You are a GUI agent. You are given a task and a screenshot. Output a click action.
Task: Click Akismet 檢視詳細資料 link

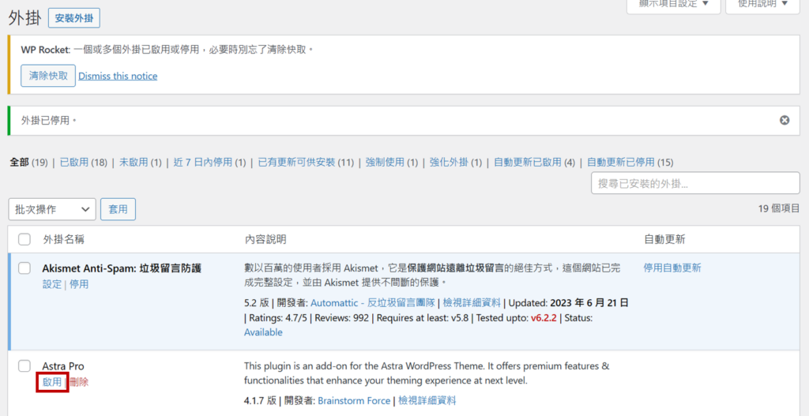coord(472,302)
